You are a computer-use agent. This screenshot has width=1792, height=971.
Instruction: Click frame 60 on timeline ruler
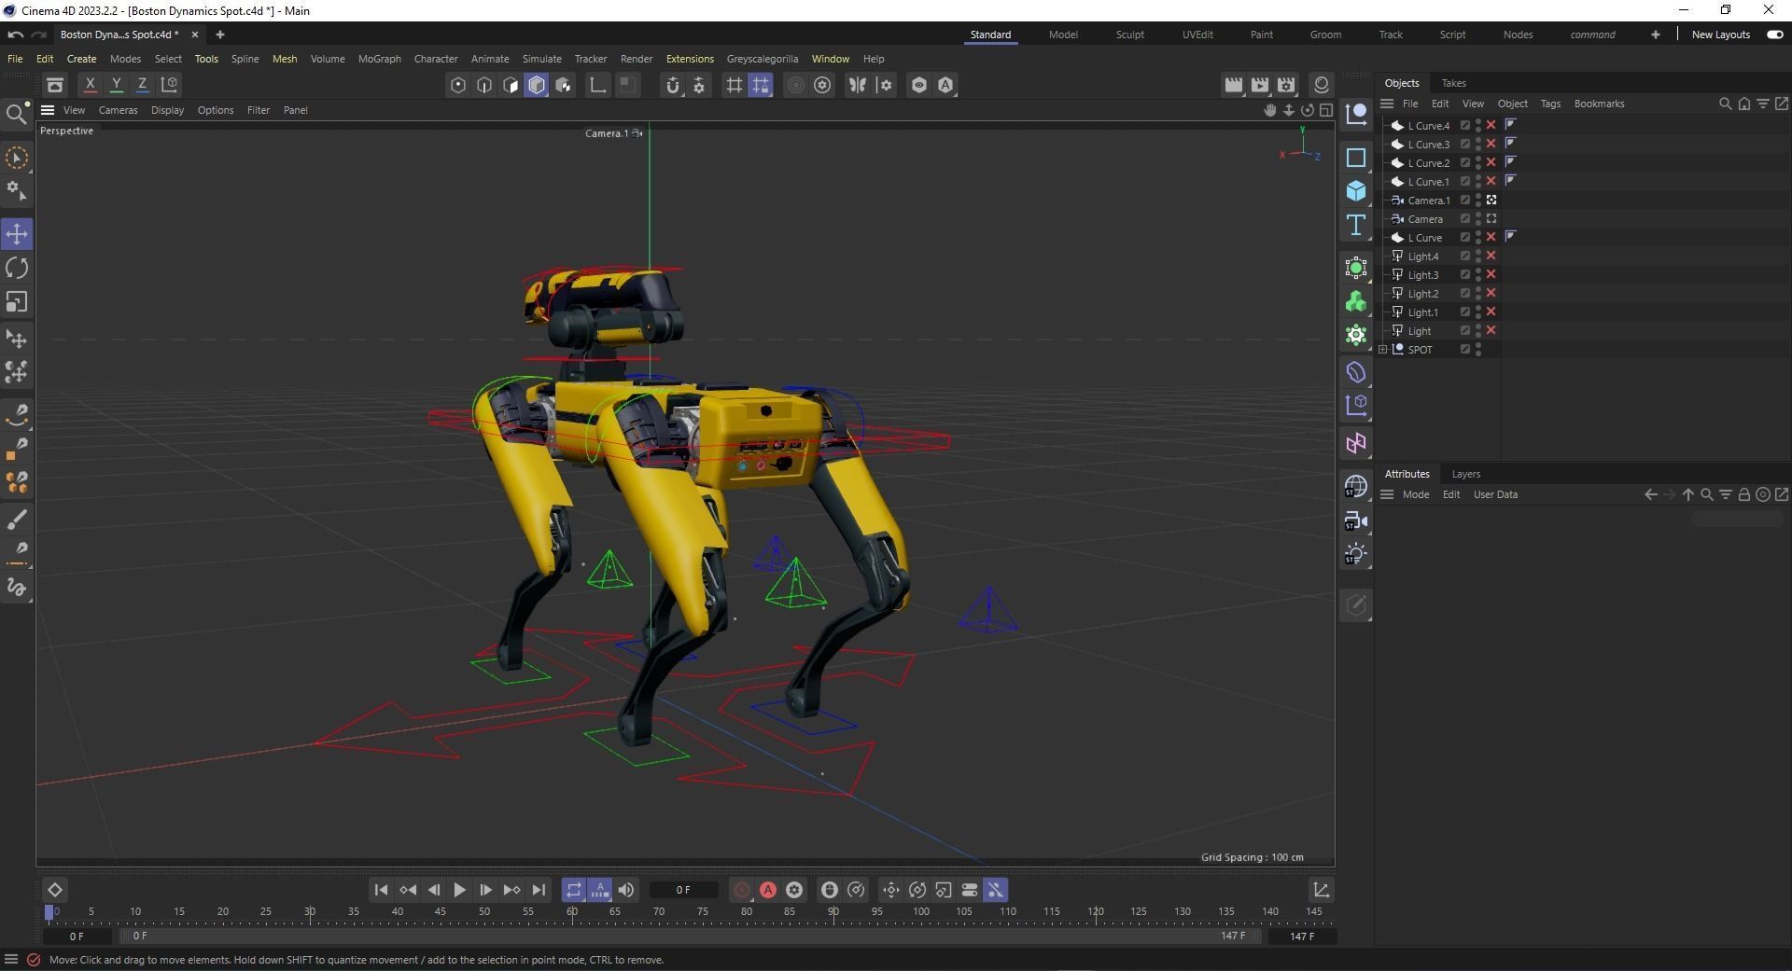(572, 912)
